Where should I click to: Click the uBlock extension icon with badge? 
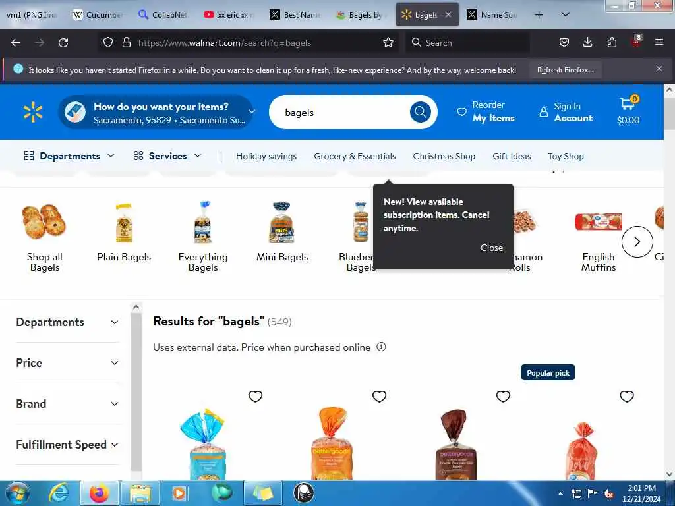[x=636, y=42]
